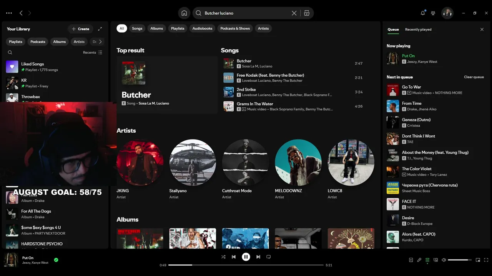Enter full screen mode
The image size is (492, 276).
coord(486,260)
